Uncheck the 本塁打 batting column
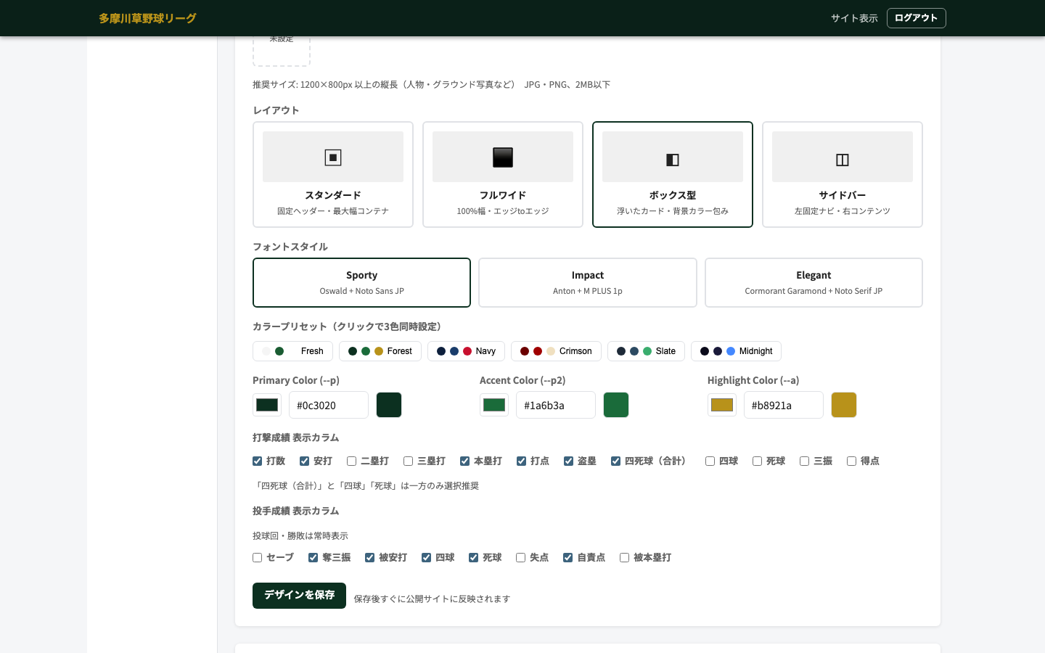The height and width of the screenshot is (653, 1045). click(x=464, y=461)
